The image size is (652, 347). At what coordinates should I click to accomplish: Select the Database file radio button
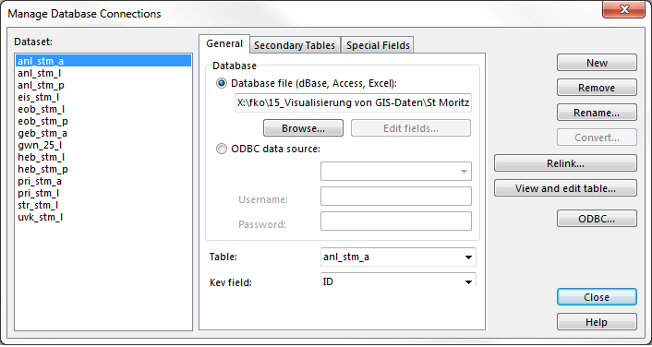222,84
